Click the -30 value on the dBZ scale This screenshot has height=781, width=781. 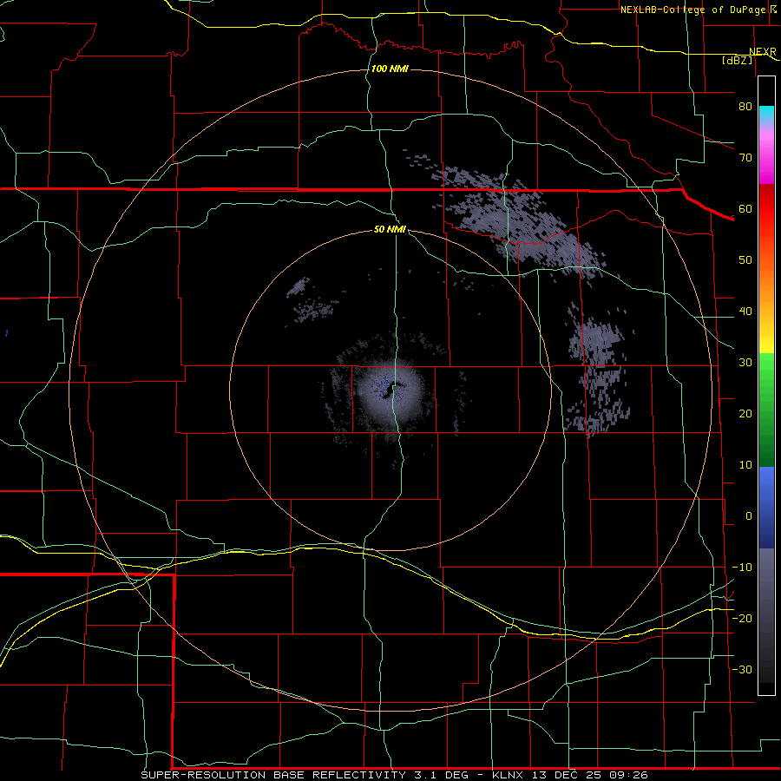pyautogui.click(x=742, y=670)
